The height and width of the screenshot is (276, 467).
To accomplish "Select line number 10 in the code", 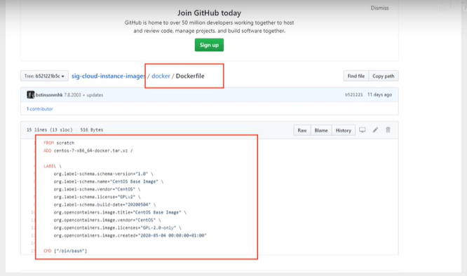I will (x=33, y=212).
